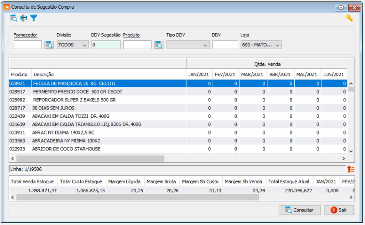This screenshot has height=225, width=365.
Task: Click Total Custo Estoque column header
Action: tap(81, 182)
